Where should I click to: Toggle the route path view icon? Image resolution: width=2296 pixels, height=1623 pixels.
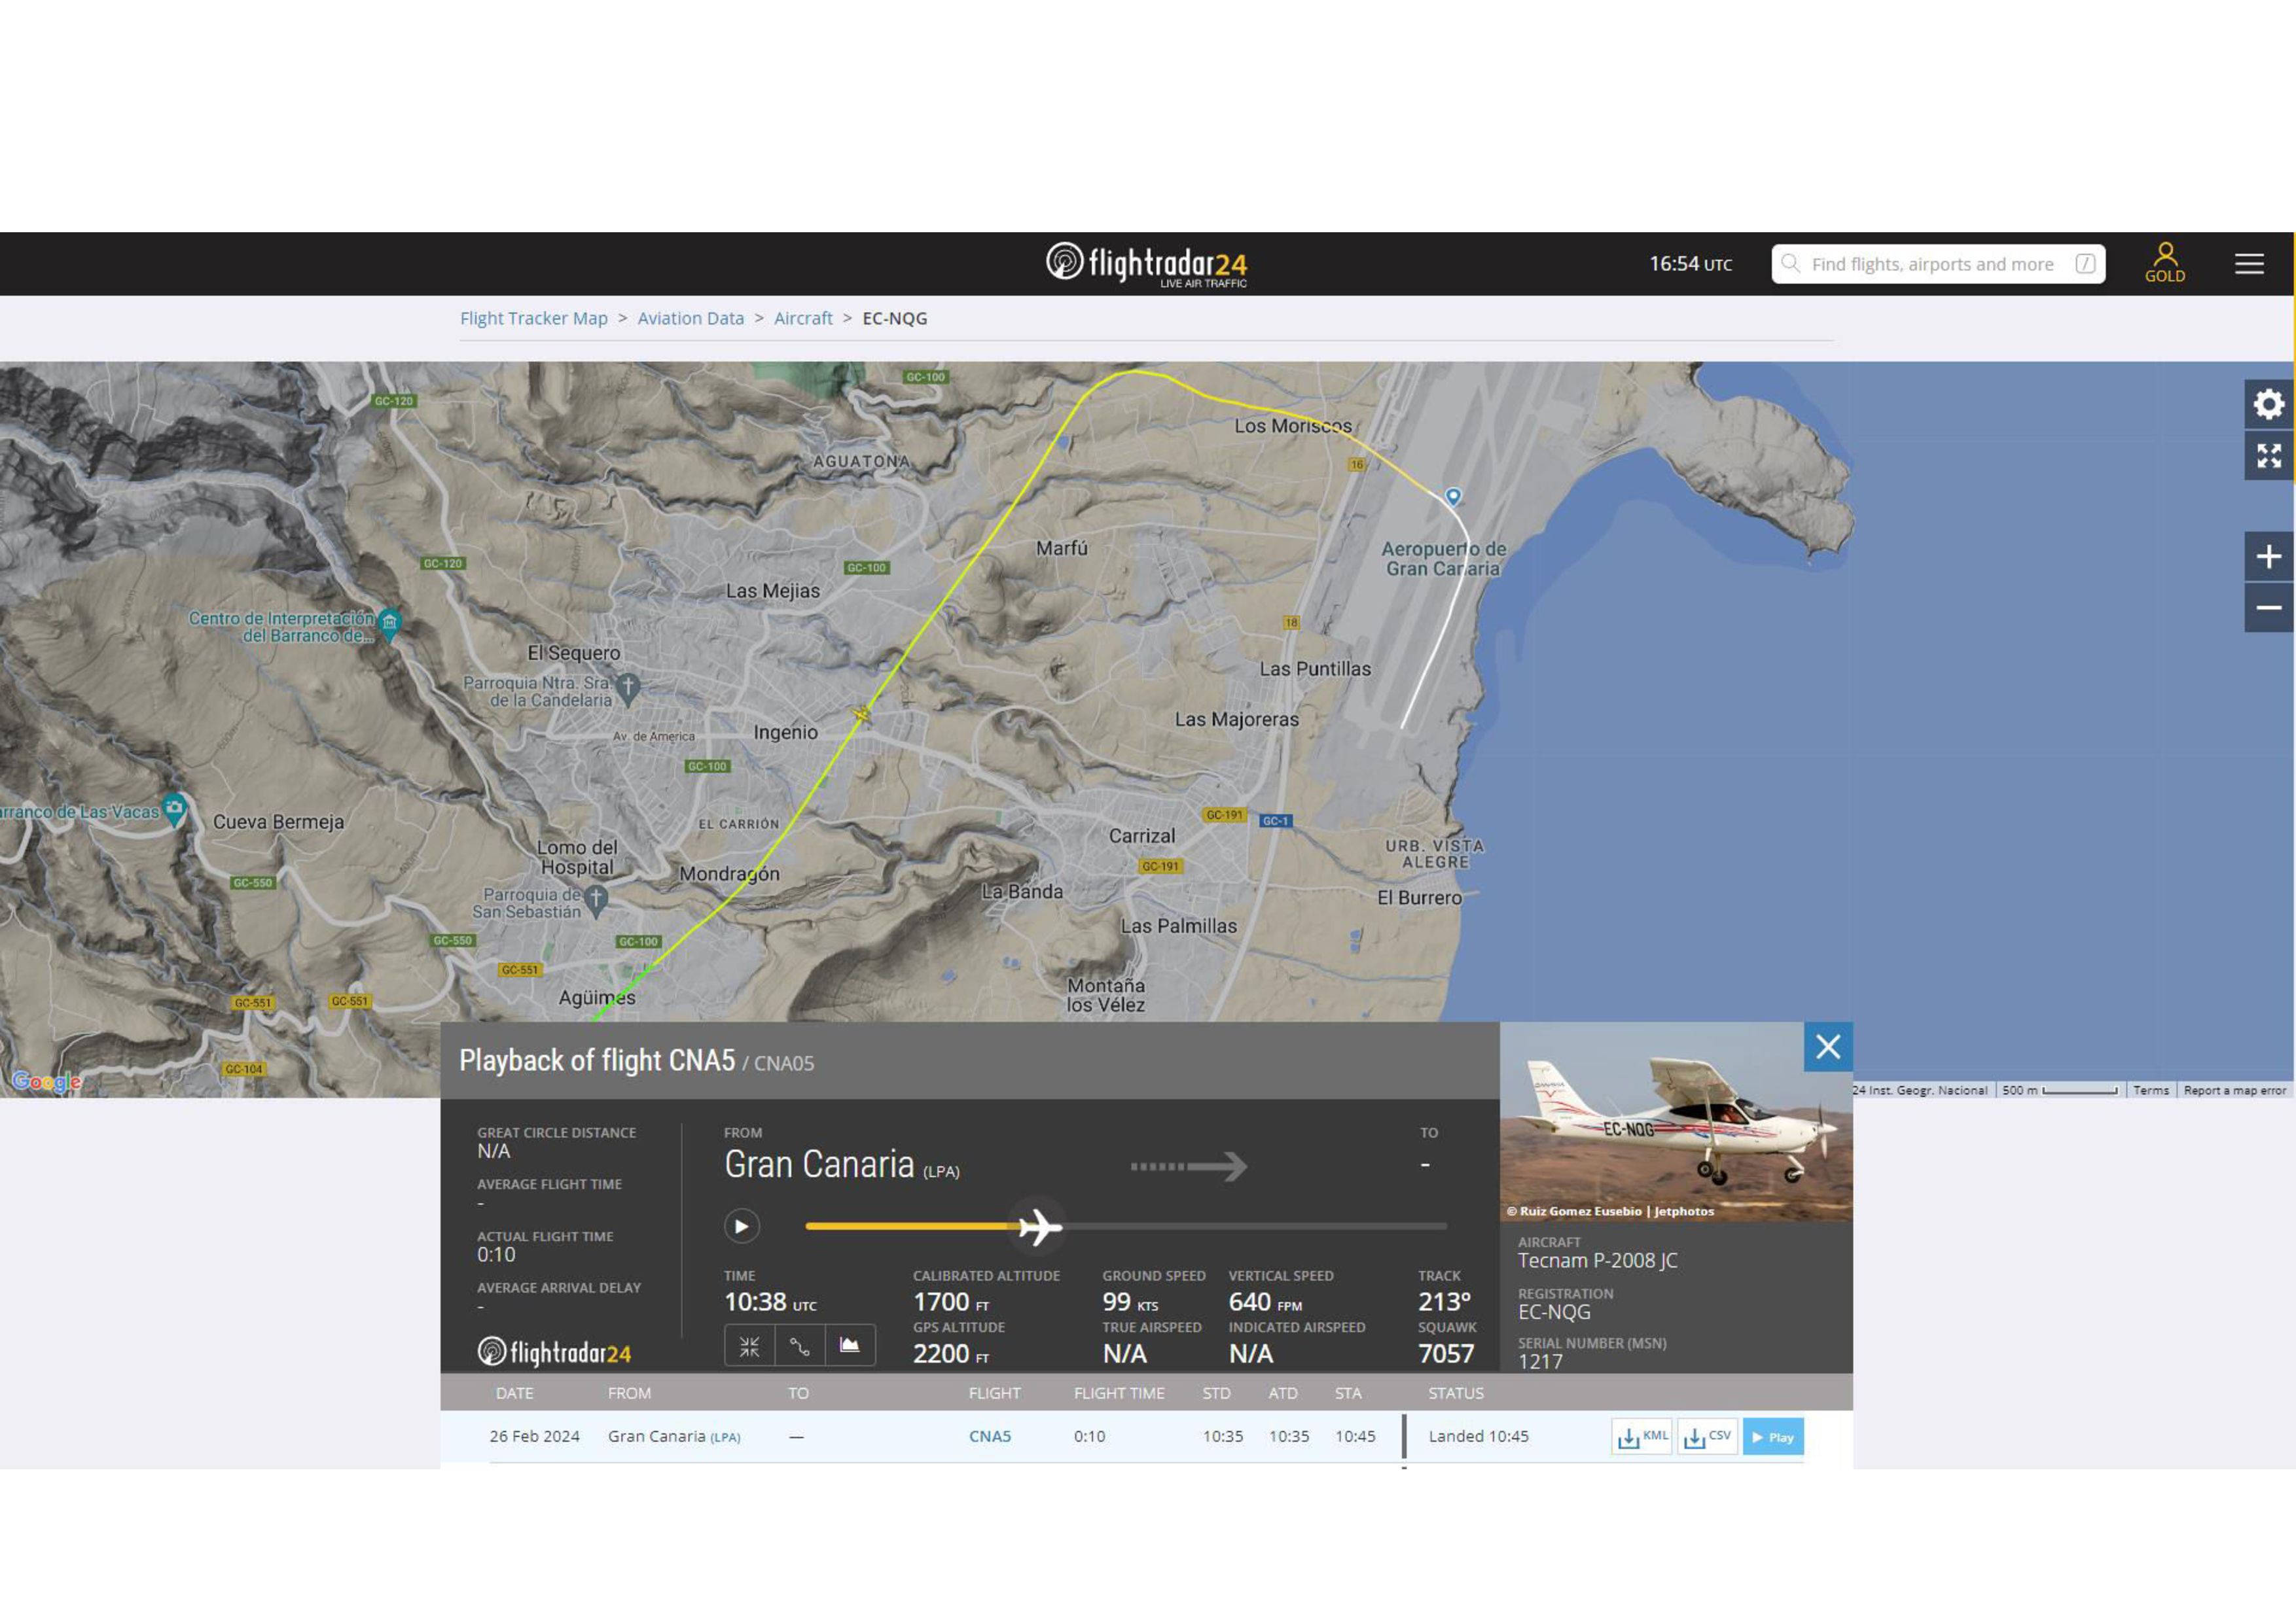click(799, 1346)
